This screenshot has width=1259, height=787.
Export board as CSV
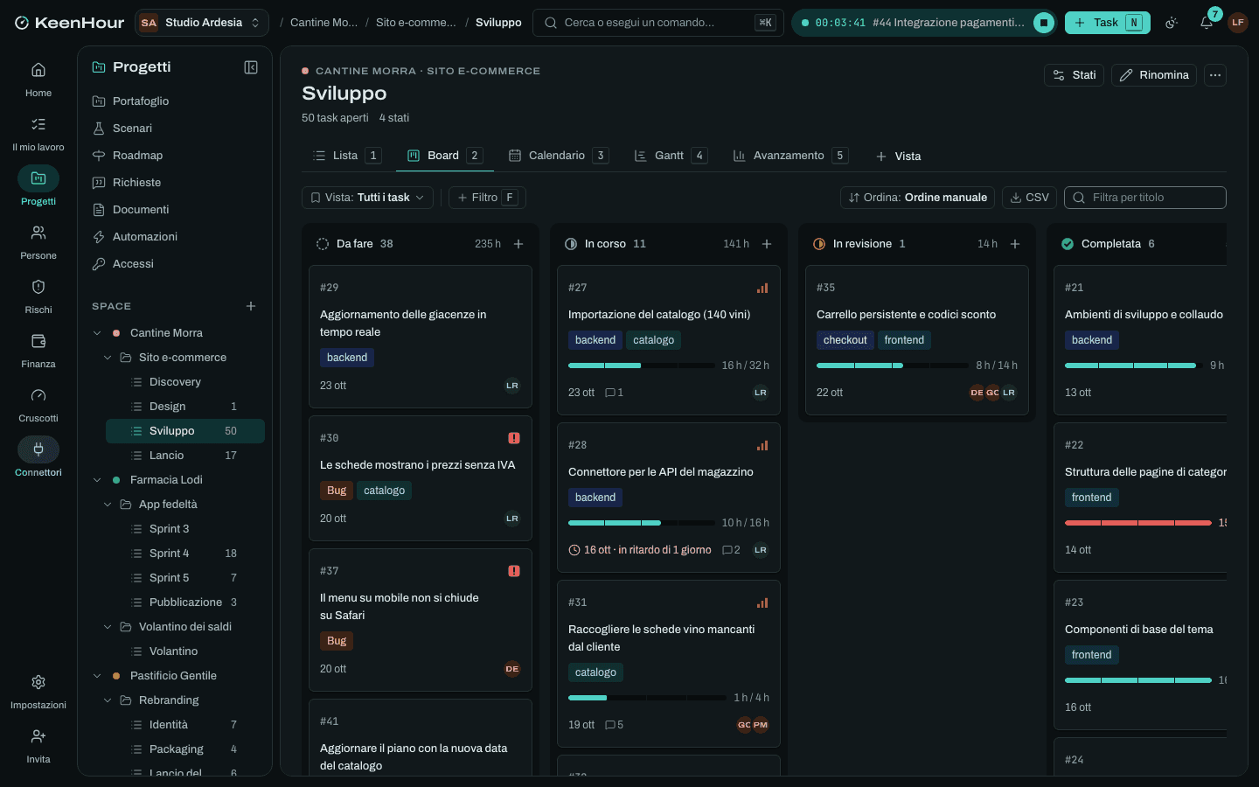1029,198
